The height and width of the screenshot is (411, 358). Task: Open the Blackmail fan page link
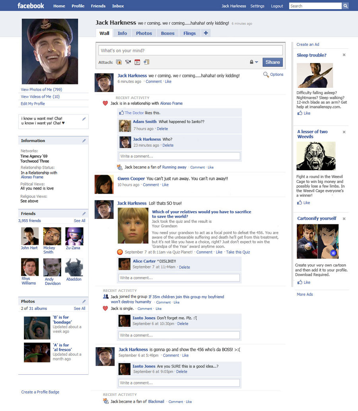(x=156, y=401)
